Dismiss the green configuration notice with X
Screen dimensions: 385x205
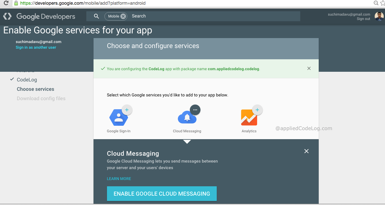309,68
